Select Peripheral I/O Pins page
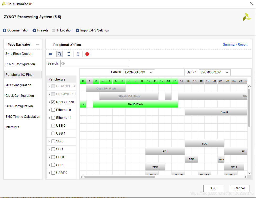 (x=23, y=75)
